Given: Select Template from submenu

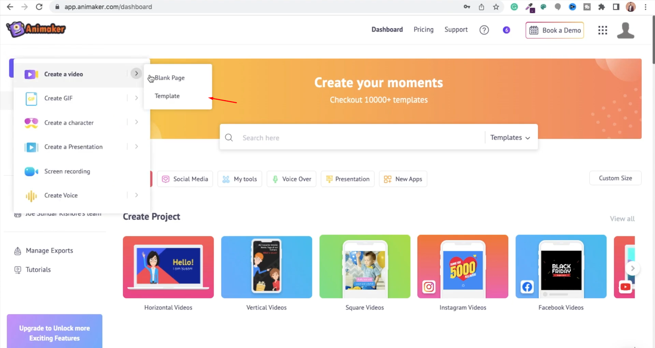Looking at the screenshot, I should tap(167, 96).
